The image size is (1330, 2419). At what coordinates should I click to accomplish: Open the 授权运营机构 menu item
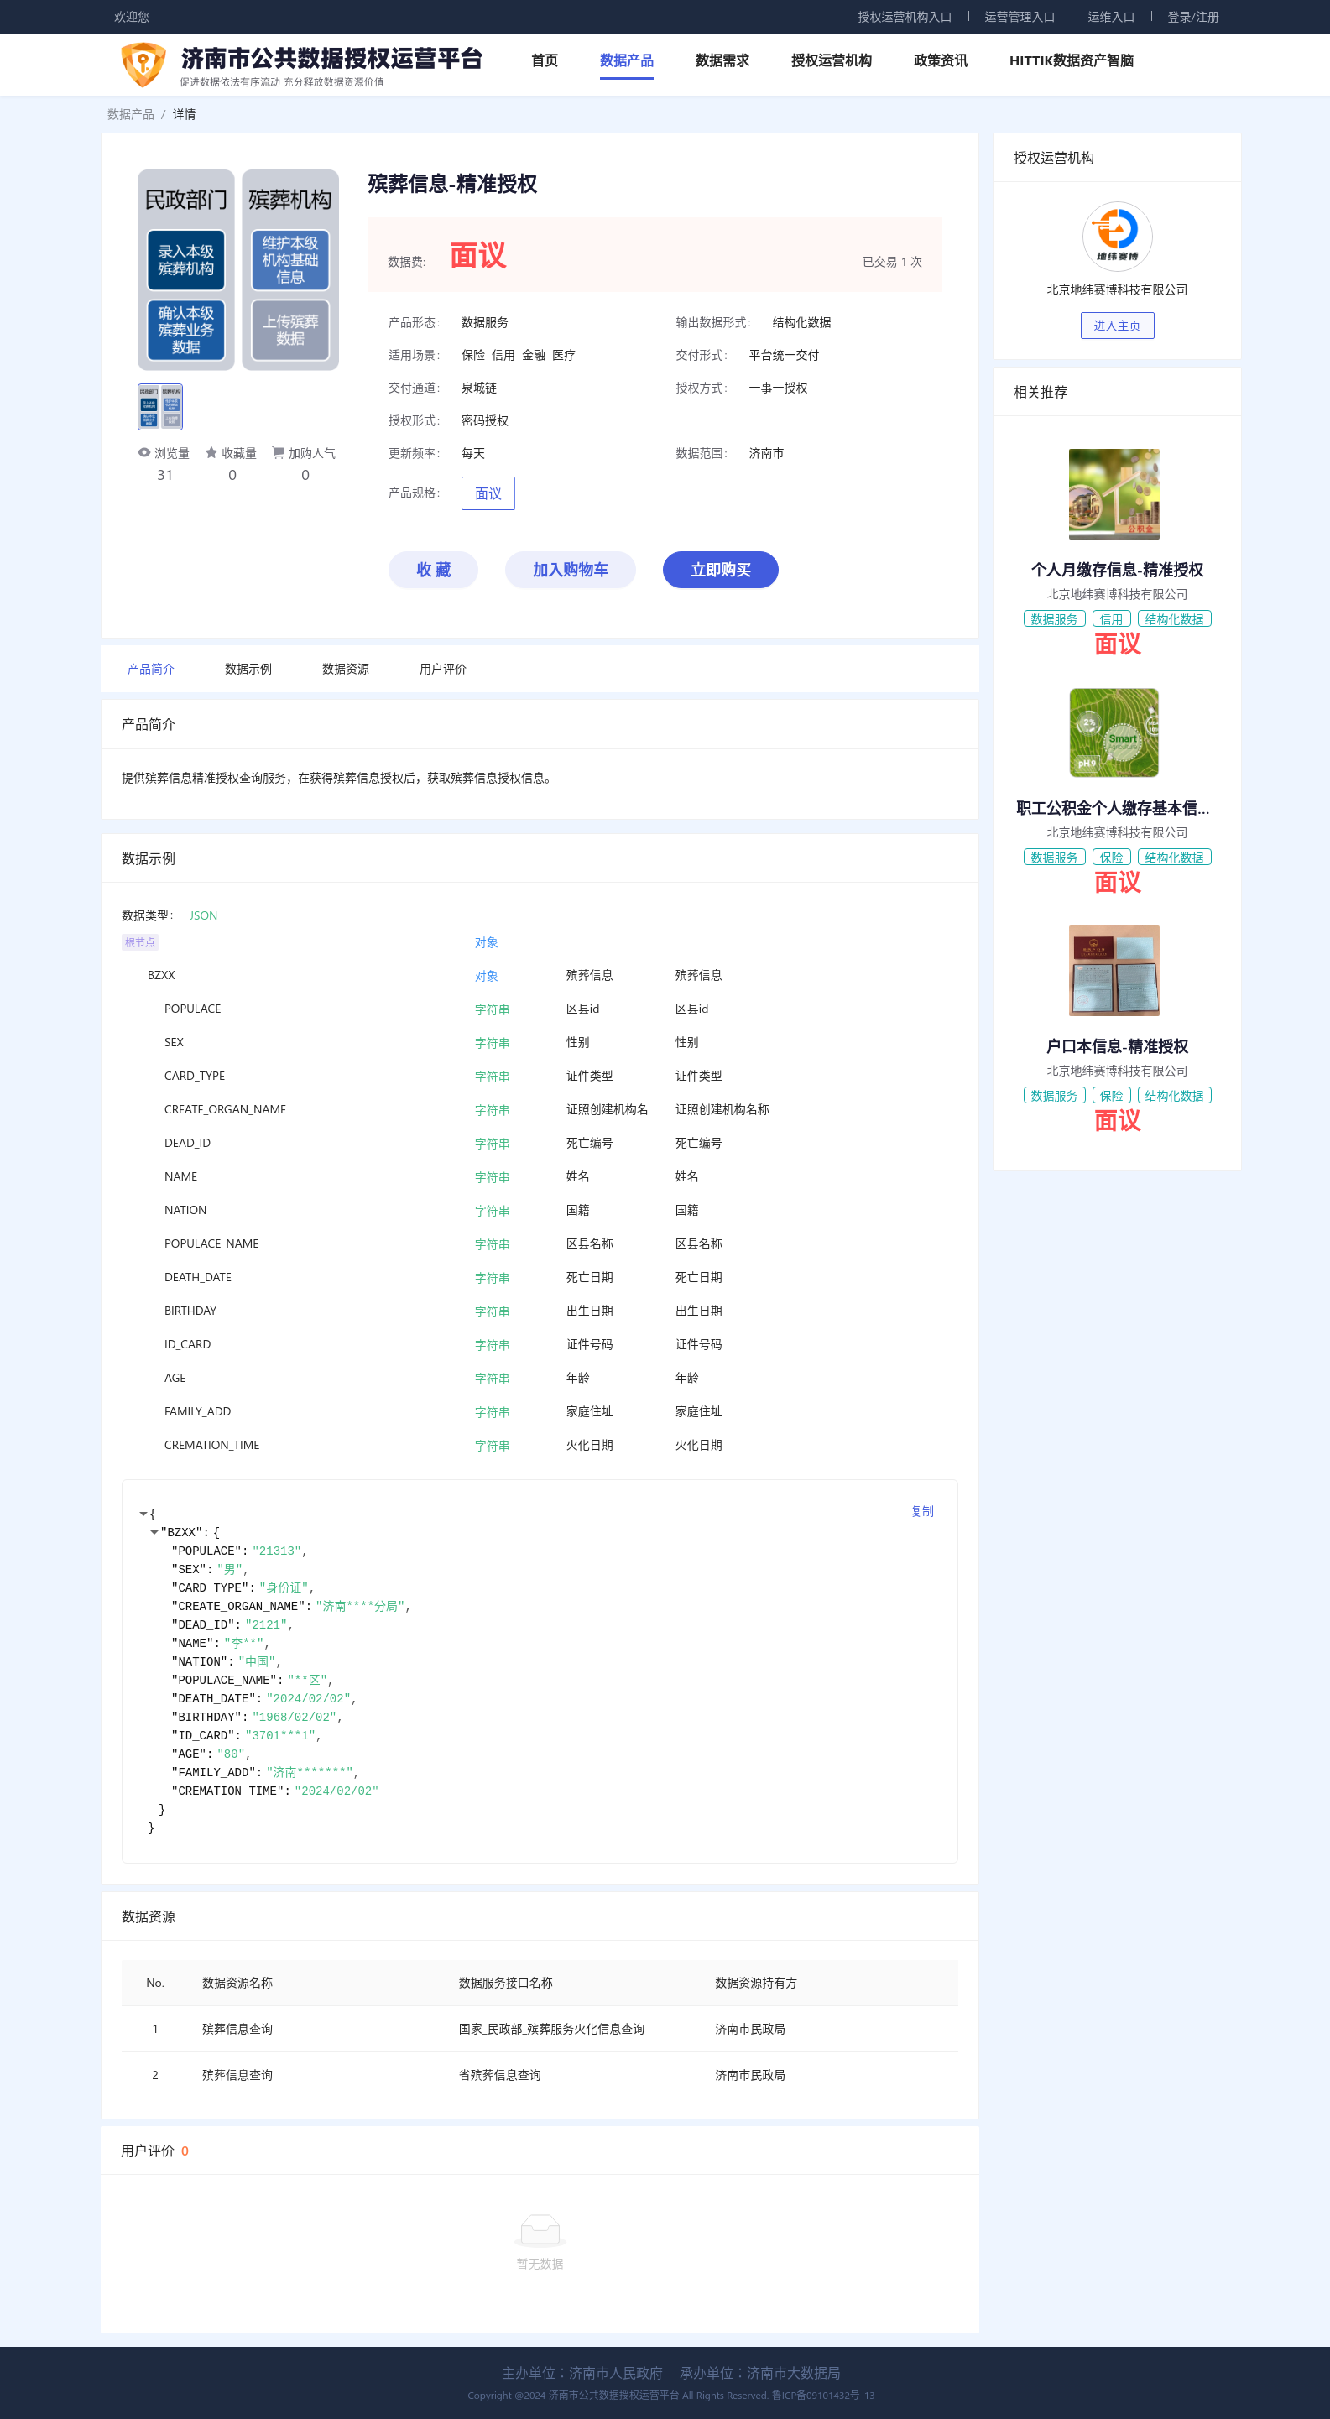pos(832,60)
